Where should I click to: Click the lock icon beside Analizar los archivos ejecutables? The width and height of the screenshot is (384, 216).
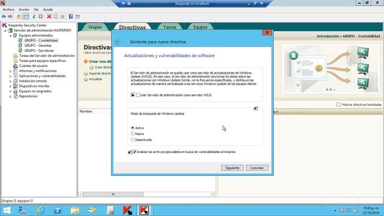click(130, 152)
